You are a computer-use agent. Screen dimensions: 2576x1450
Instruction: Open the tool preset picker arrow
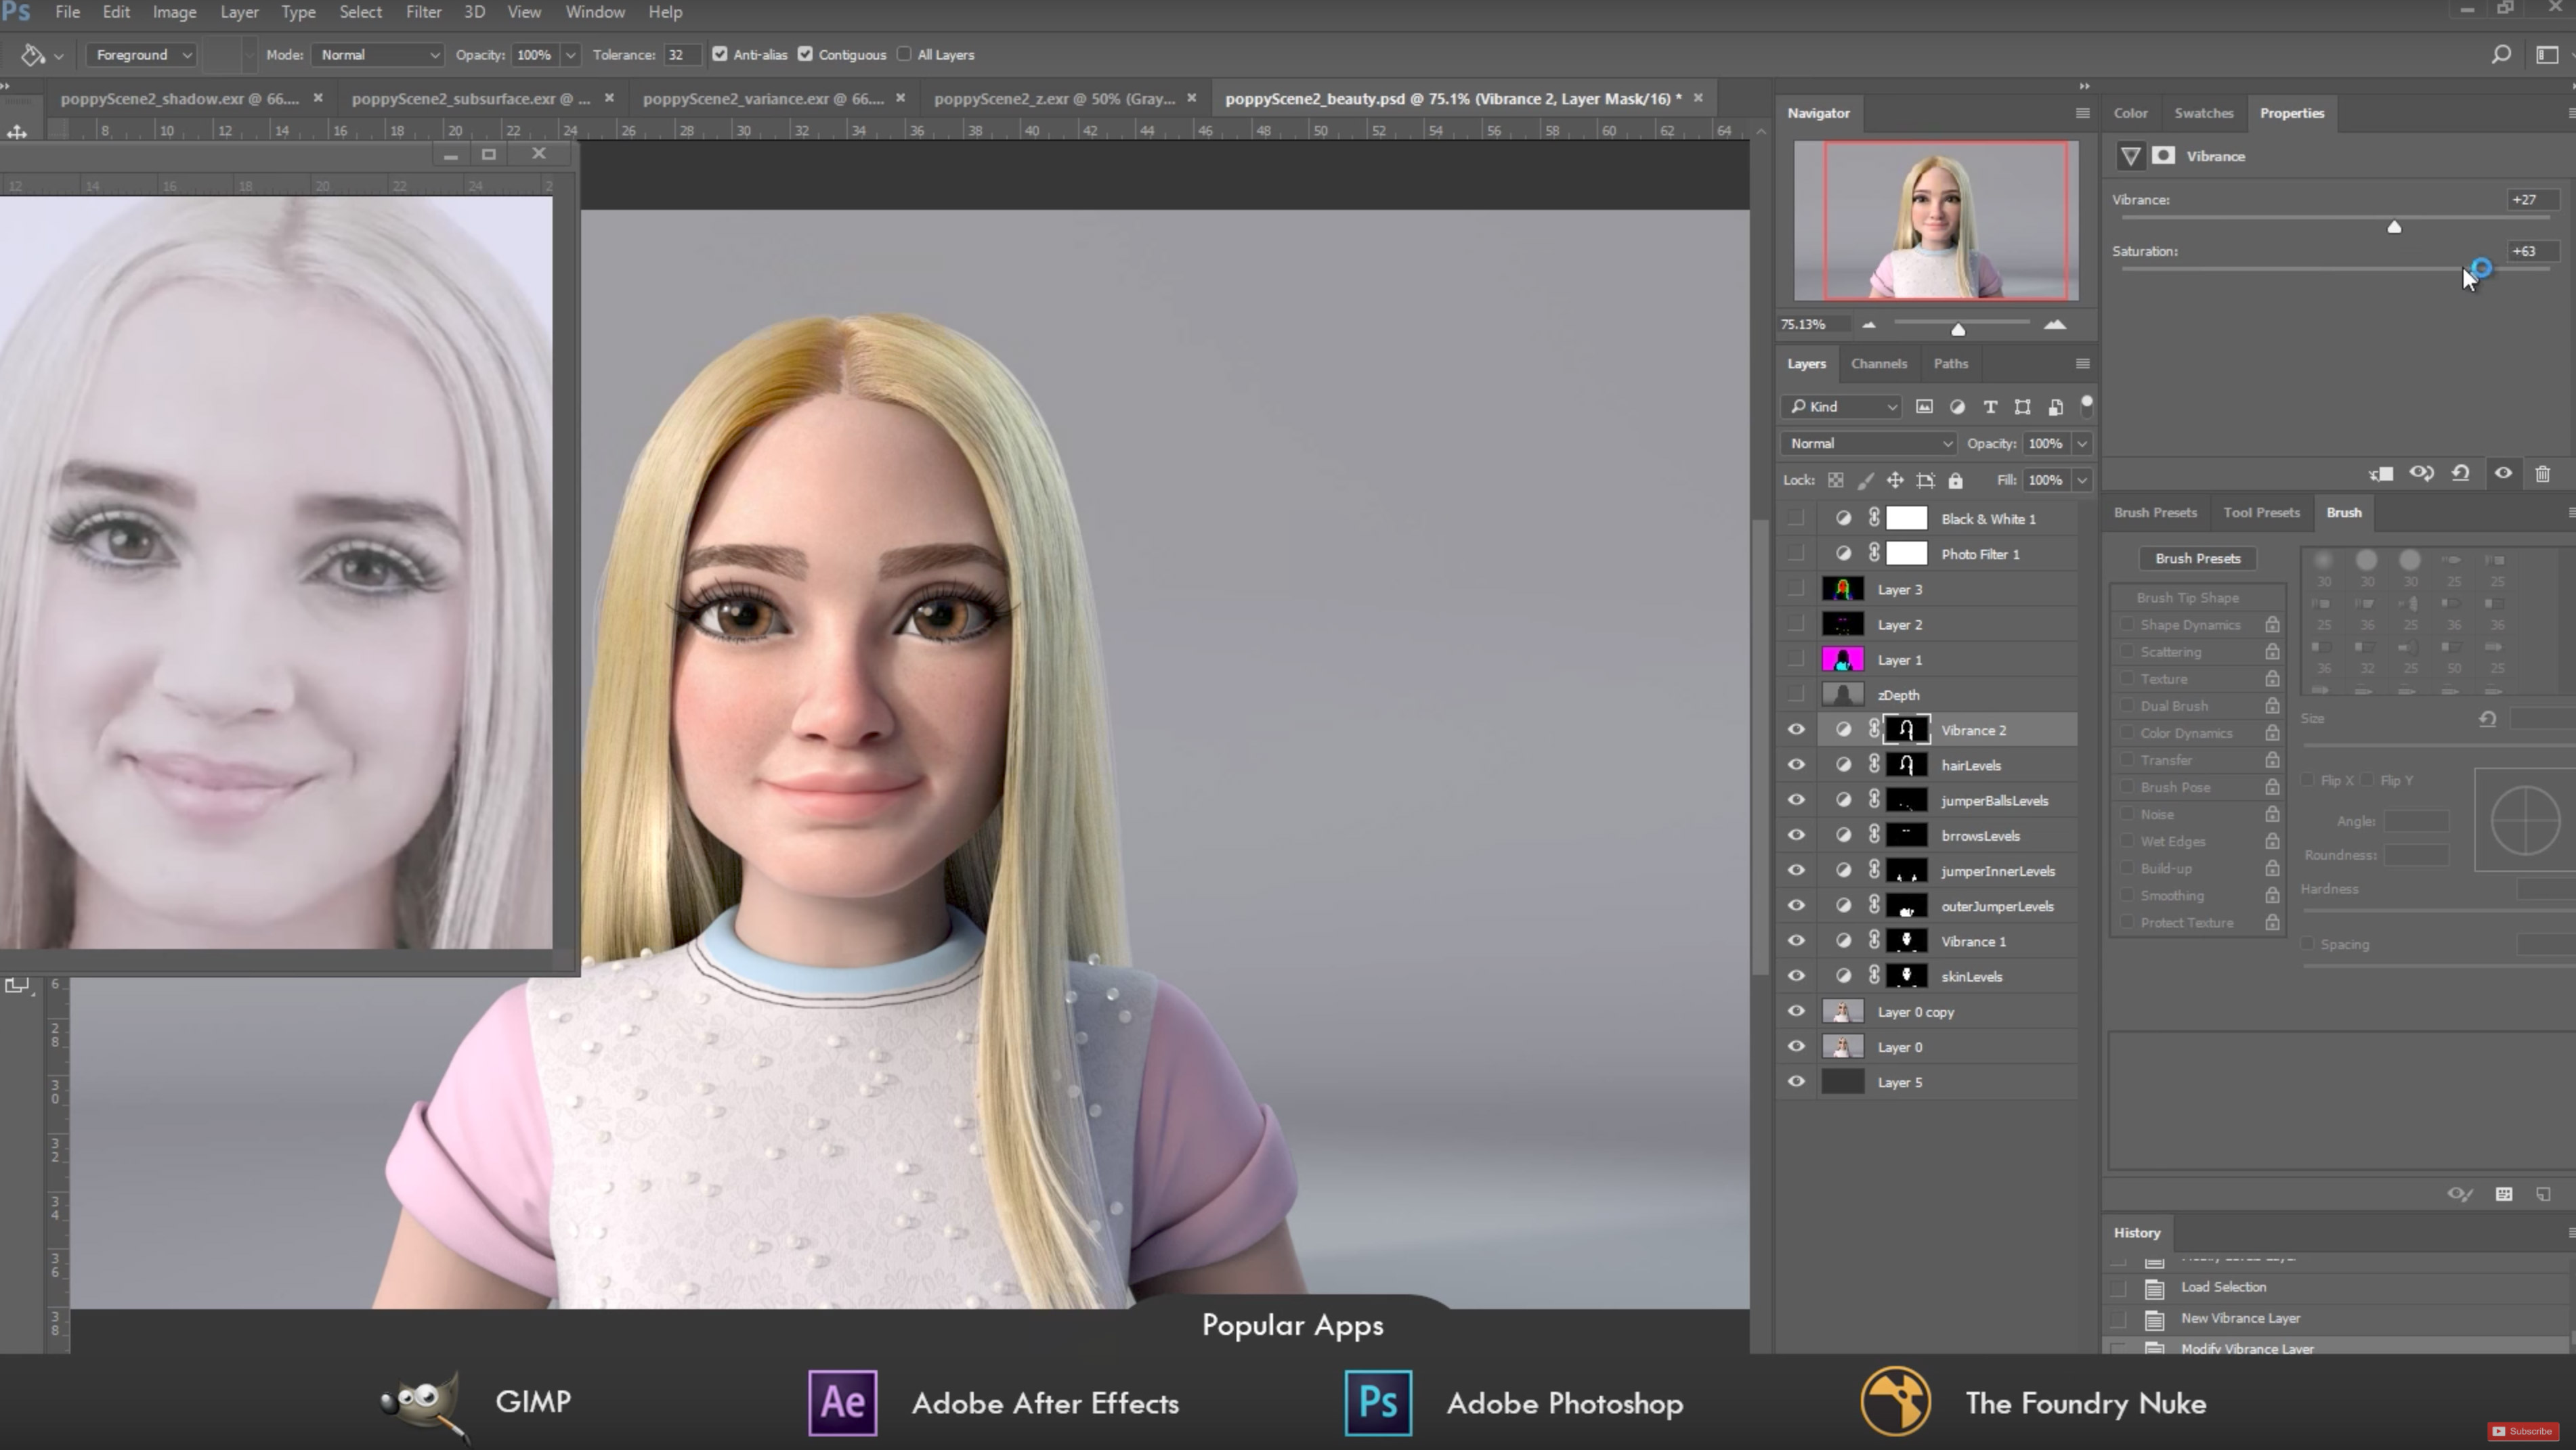coord(59,56)
